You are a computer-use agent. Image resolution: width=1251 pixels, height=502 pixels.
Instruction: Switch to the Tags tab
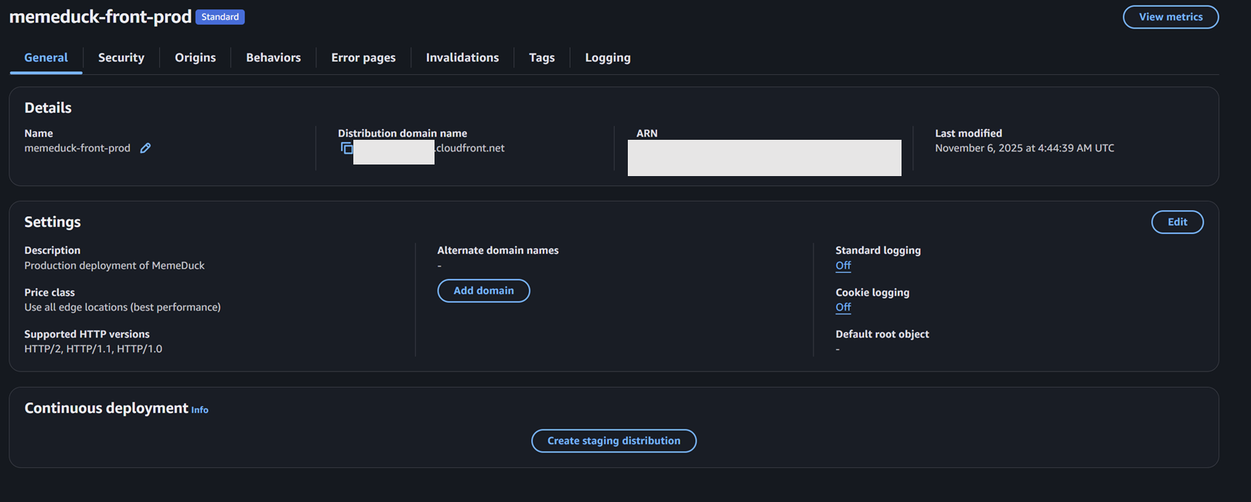542,58
